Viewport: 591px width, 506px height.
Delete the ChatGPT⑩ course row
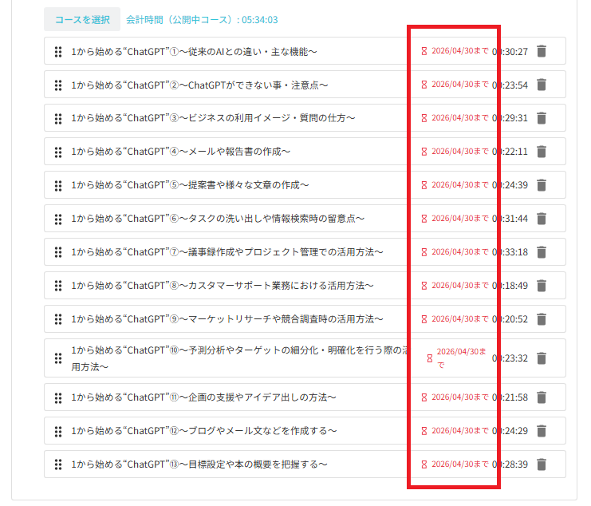pos(542,358)
